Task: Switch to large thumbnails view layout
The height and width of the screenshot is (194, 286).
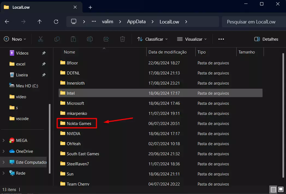Action: (280, 189)
